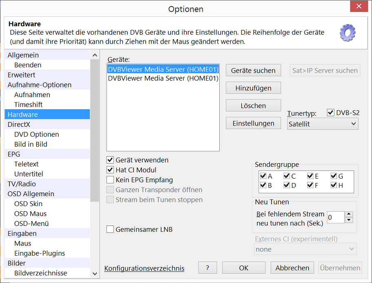Enable Kein EPG Empfang checkbox

[110, 180]
